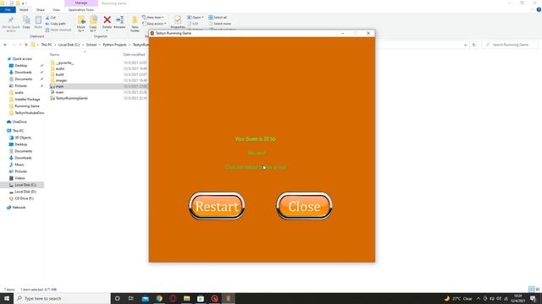
Task: Click Select all in the ribbon
Action: click(218, 18)
